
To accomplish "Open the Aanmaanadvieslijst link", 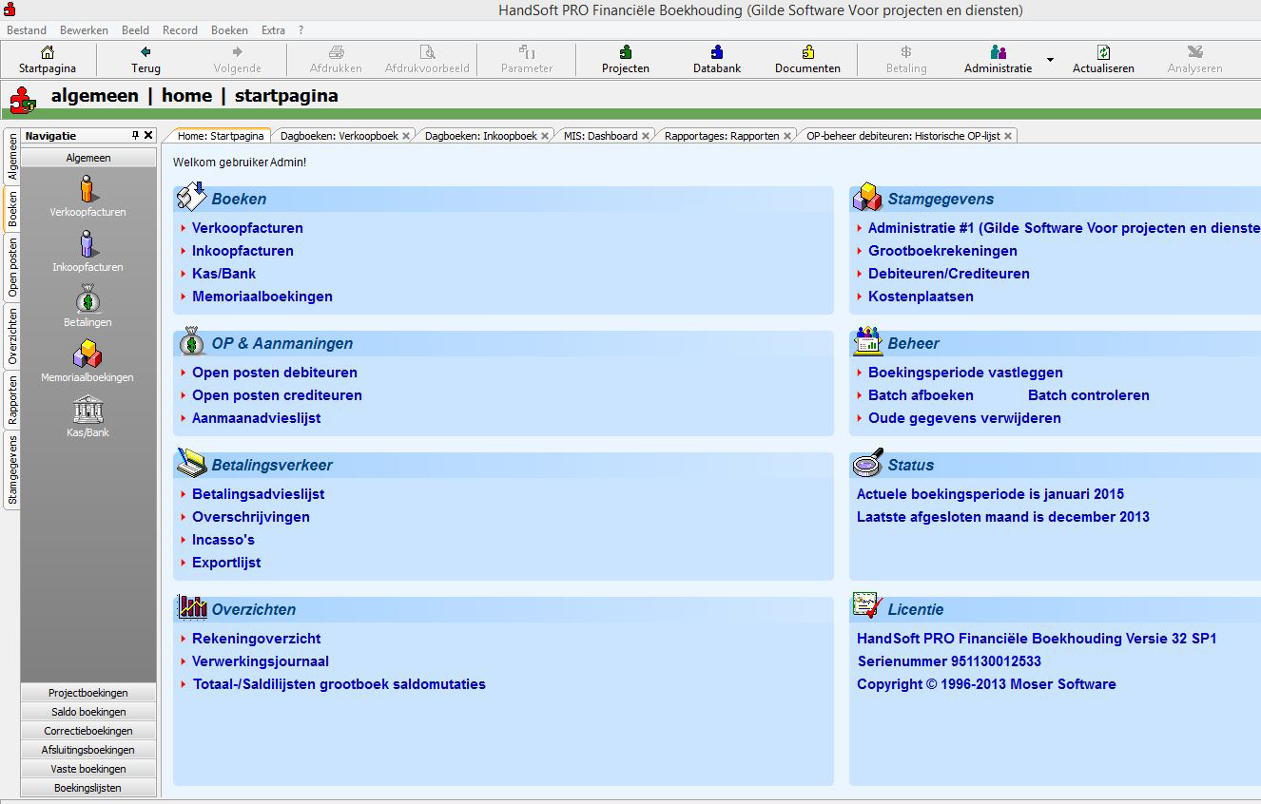I will coord(256,418).
